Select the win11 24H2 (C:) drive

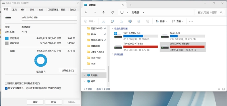[136, 36]
